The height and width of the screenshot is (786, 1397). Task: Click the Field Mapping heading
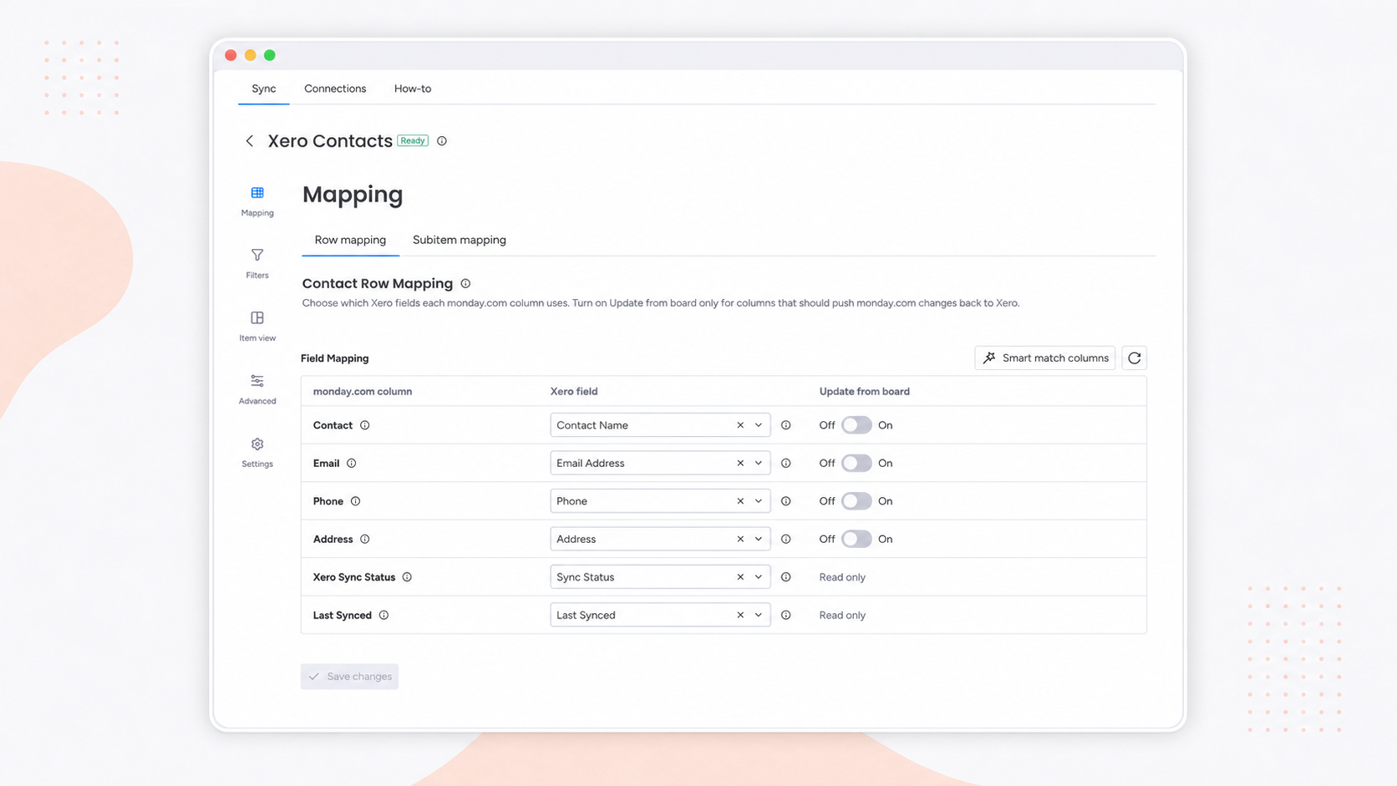click(x=335, y=358)
